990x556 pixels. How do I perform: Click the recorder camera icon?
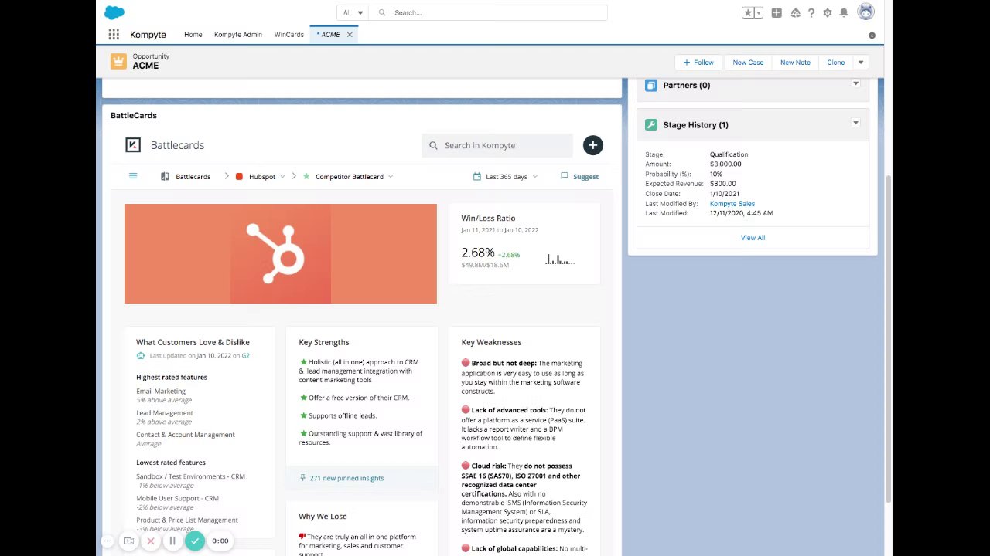(x=129, y=541)
